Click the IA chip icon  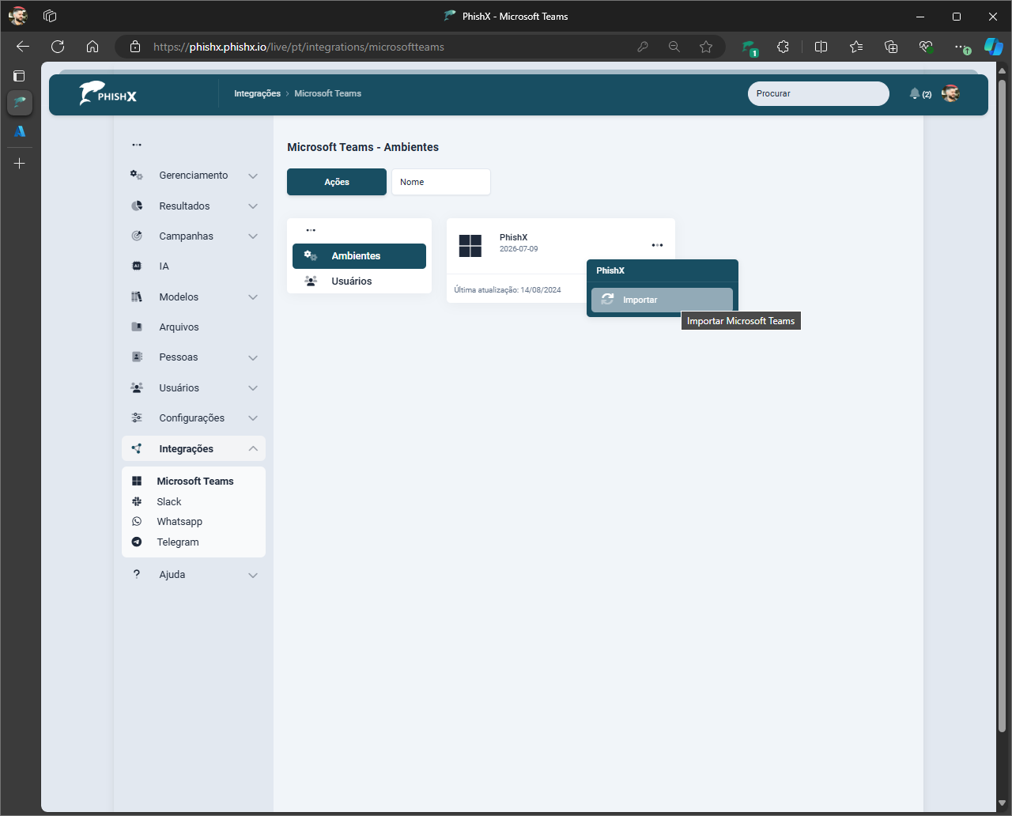click(x=137, y=266)
